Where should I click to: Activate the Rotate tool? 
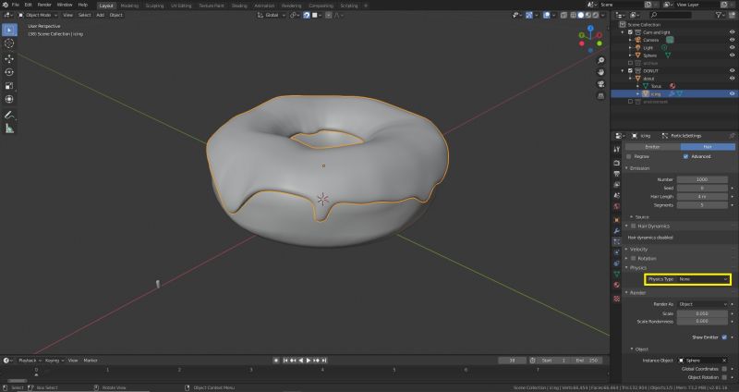pos(9,72)
